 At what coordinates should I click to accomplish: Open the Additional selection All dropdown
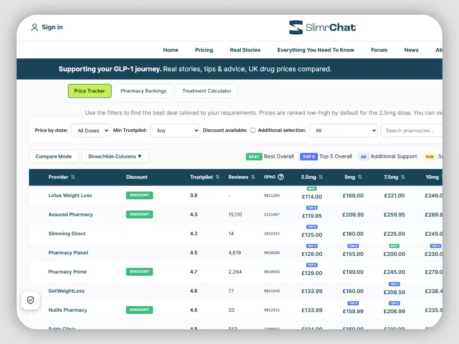pyautogui.click(x=343, y=130)
